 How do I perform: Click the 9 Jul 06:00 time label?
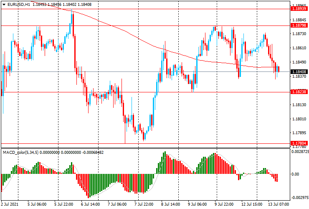pyautogui.click(x=197, y=204)
